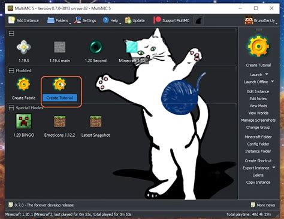Open Manage Screenshots
The image size is (284, 219).
[258, 120]
